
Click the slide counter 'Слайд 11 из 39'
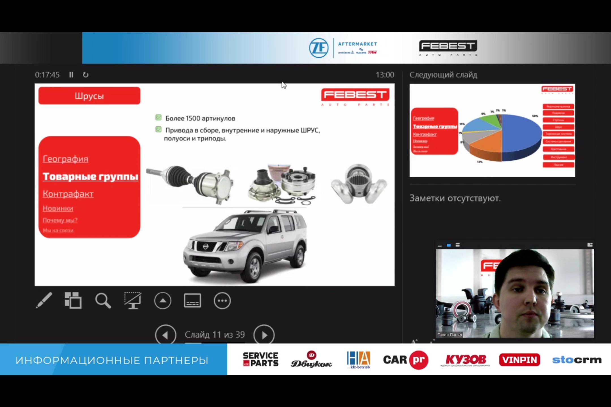click(x=215, y=335)
